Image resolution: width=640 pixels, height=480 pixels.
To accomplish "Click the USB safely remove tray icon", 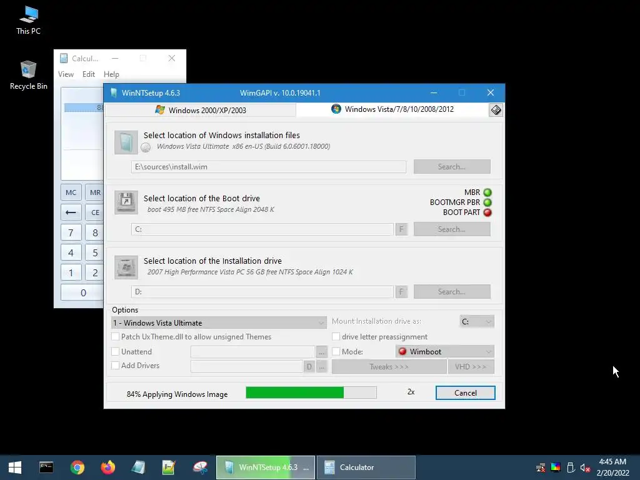I will coord(571,467).
